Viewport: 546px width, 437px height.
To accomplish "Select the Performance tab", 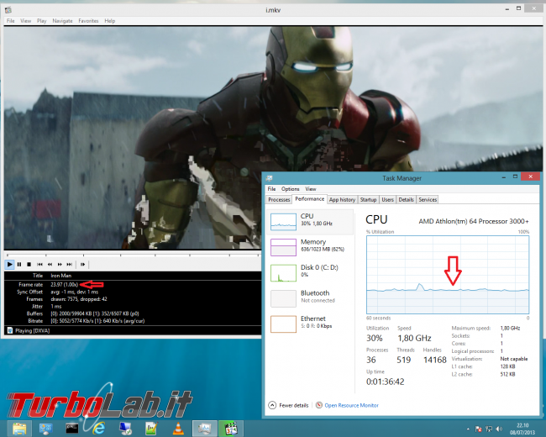I will click(x=310, y=199).
